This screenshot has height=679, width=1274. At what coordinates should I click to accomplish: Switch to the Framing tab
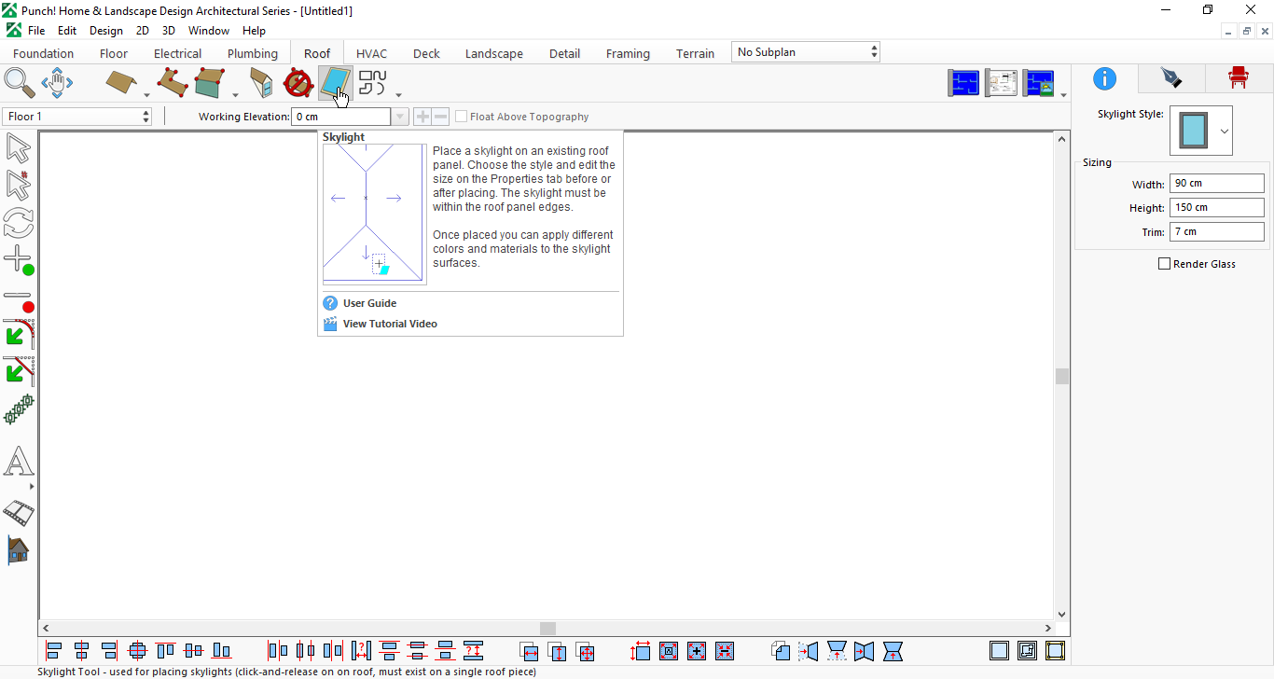[628, 53]
